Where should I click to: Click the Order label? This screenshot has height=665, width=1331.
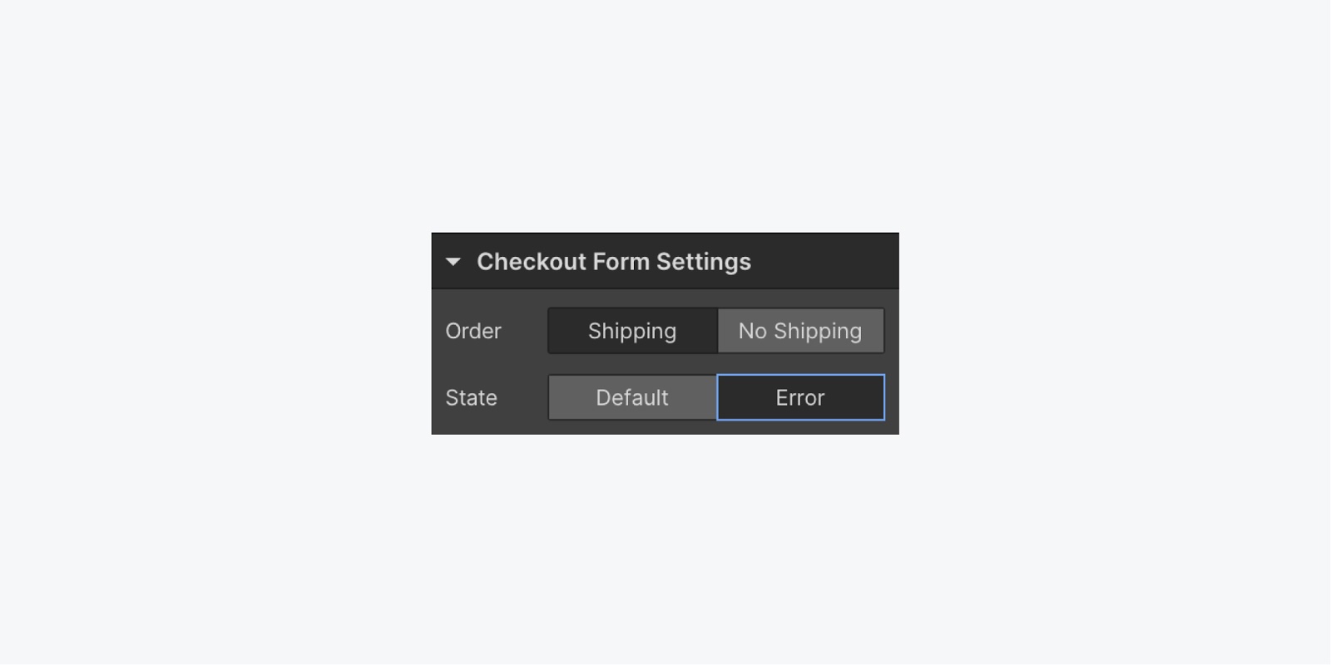pos(473,331)
